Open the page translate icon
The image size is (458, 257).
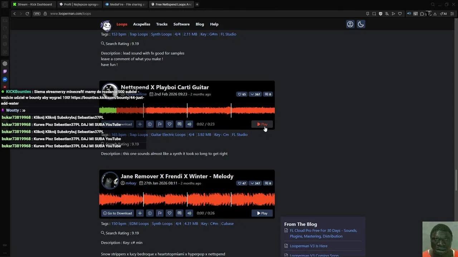(x=387, y=14)
